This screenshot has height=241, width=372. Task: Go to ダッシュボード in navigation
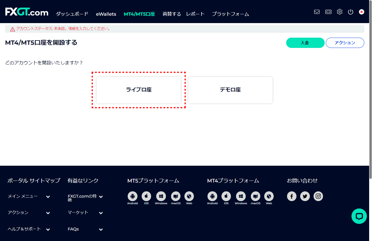click(x=72, y=14)
